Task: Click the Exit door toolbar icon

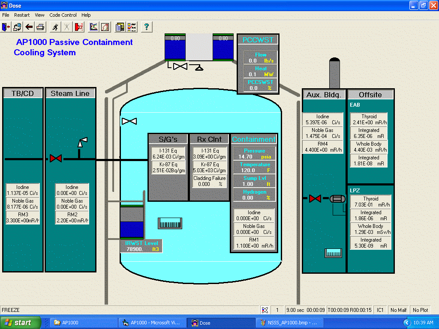Action: pyautogui.click(x=6, y=27)
